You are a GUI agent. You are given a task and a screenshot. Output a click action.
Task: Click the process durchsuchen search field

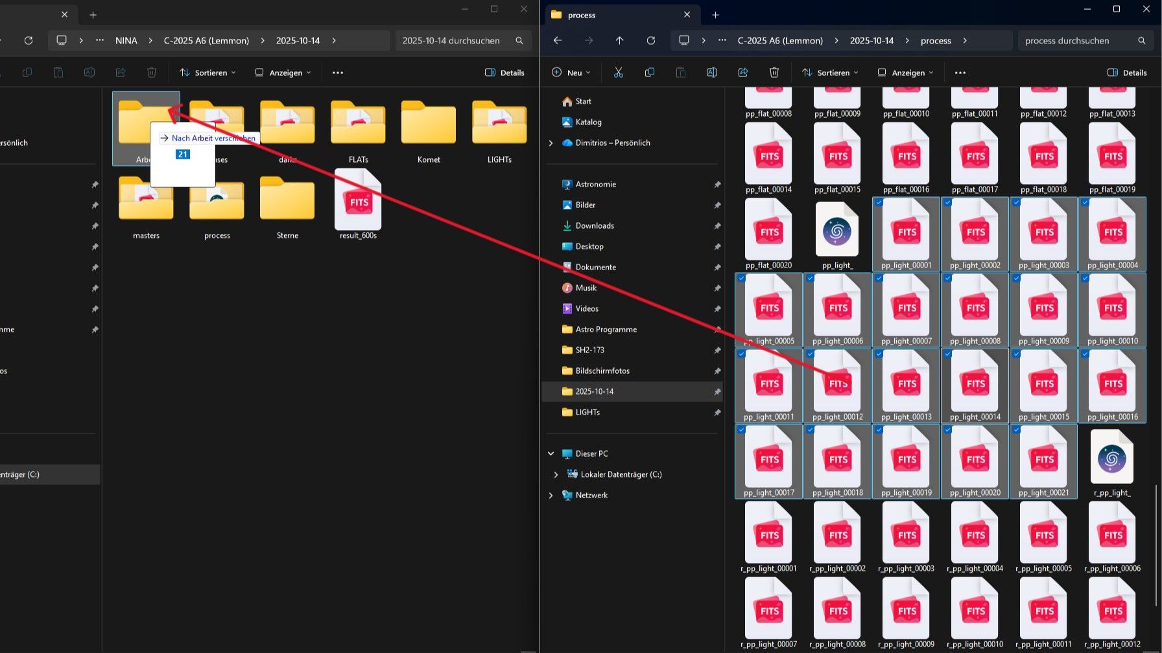(1076, 40)
